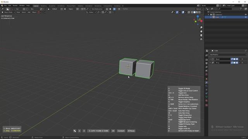Open the Select menu in viewport header
248x139 pixels.
click(24, 12)
